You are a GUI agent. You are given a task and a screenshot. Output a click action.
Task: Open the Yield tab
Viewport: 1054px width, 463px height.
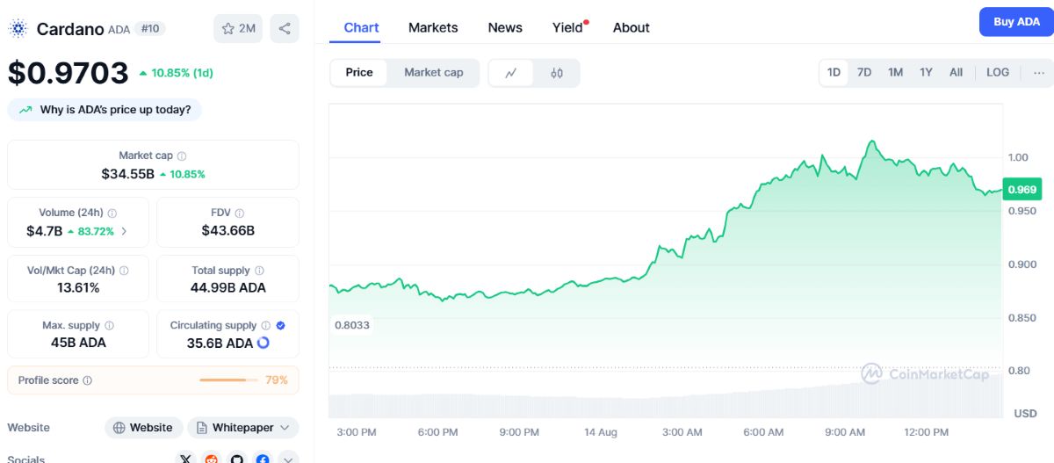[568, 28]
